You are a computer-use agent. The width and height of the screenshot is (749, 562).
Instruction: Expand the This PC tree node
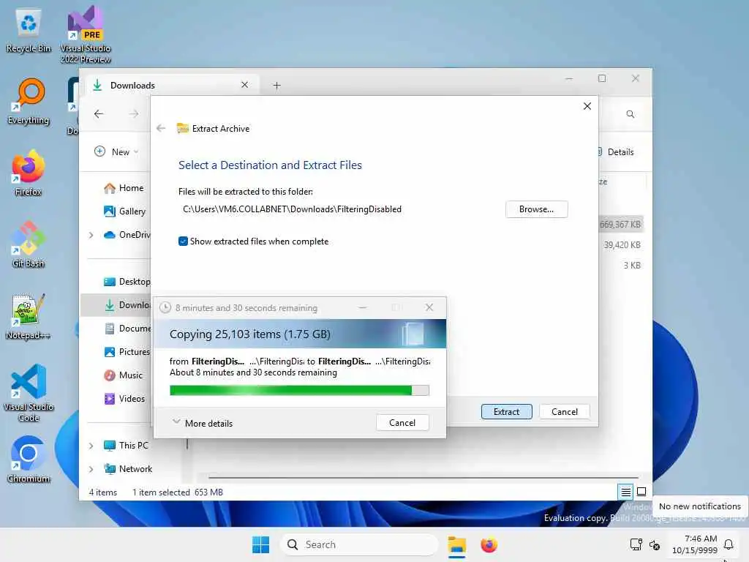coord(91,446)
